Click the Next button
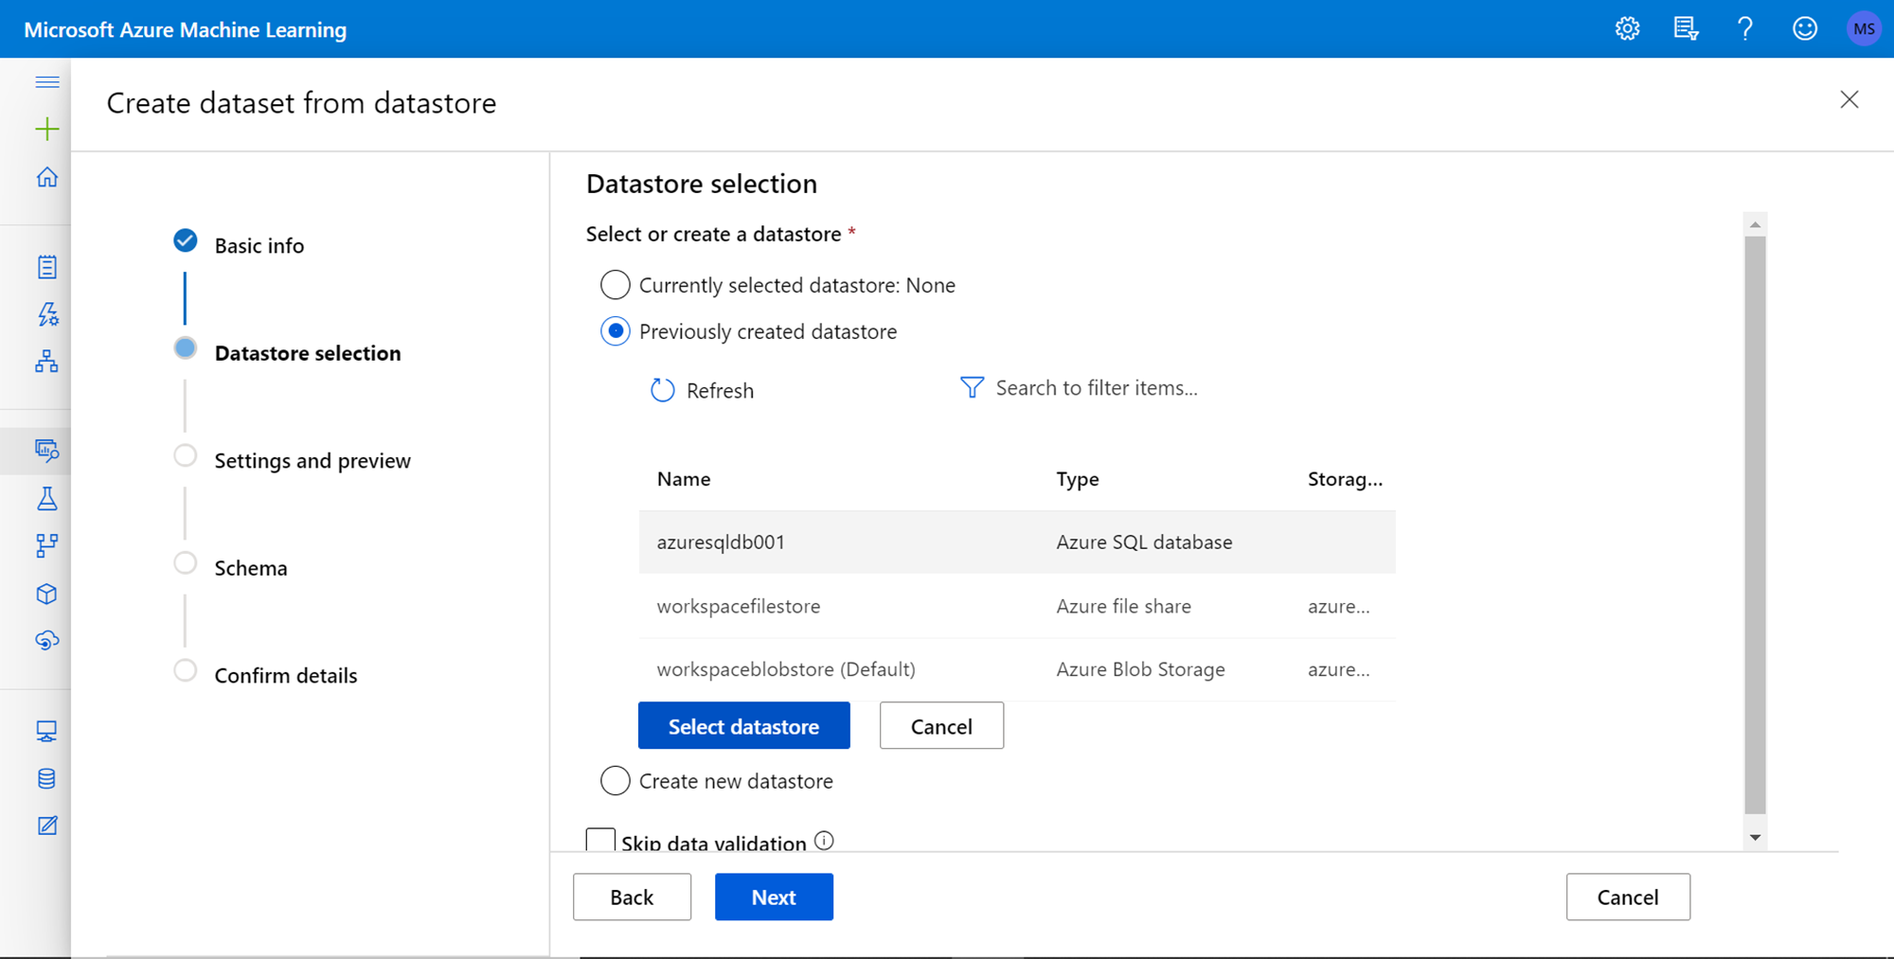This screenshot has width=1894, height=959. [x=774, y=897]
